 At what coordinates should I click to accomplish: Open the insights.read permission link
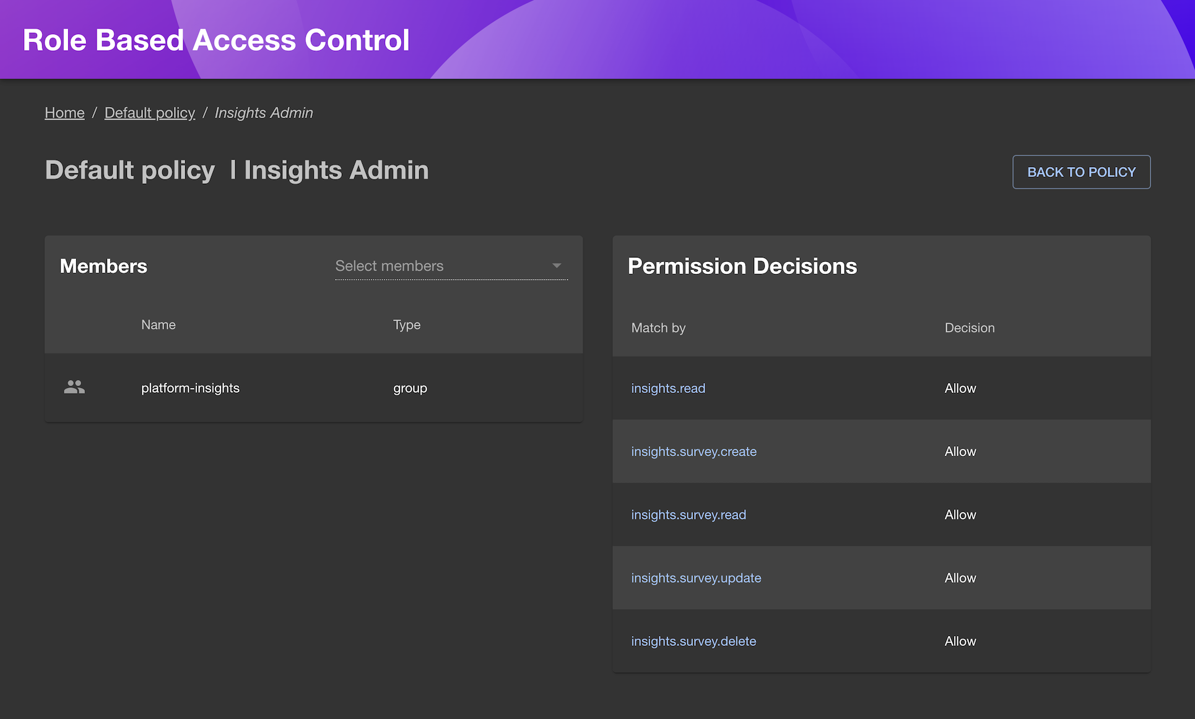click(x=668, y=388)
